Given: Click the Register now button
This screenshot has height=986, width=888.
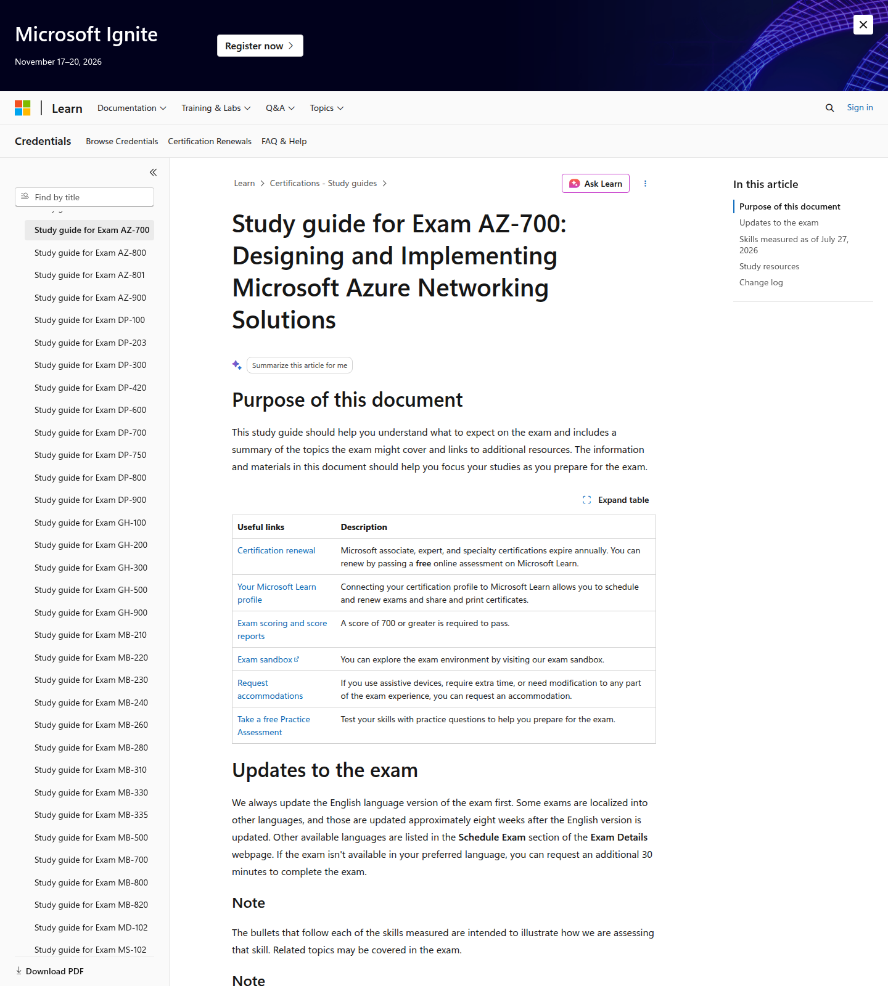Looking at the screenshot, I should [260, 46].
